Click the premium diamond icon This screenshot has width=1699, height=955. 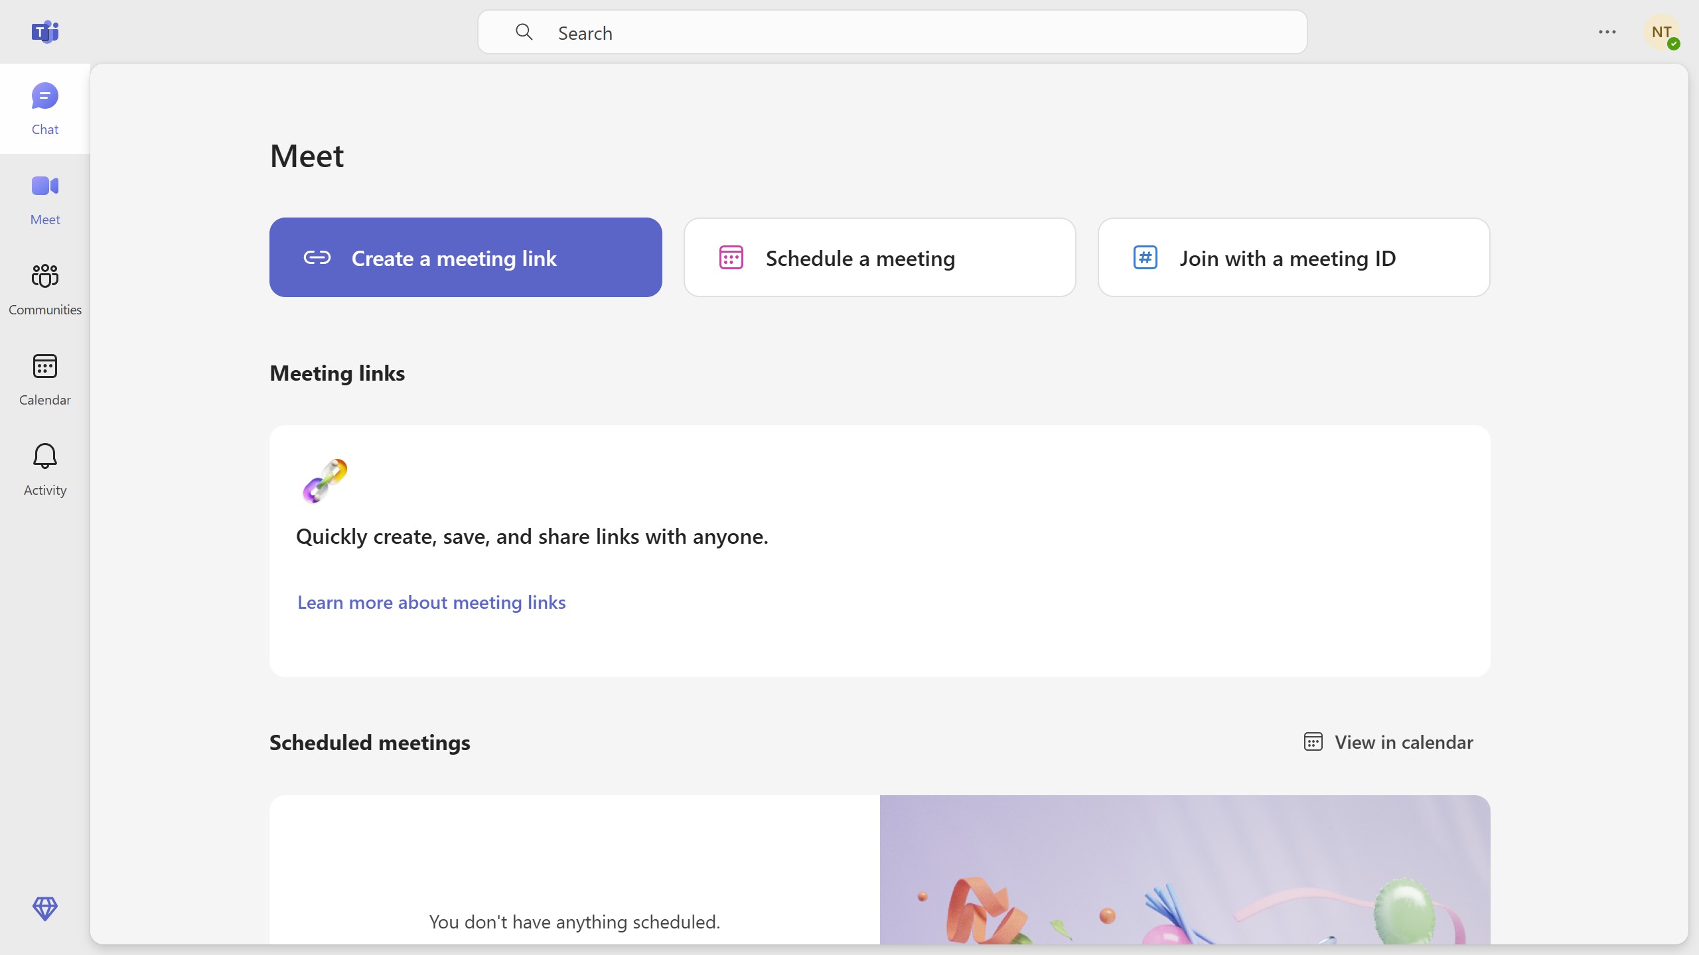[x=44, y=909]
